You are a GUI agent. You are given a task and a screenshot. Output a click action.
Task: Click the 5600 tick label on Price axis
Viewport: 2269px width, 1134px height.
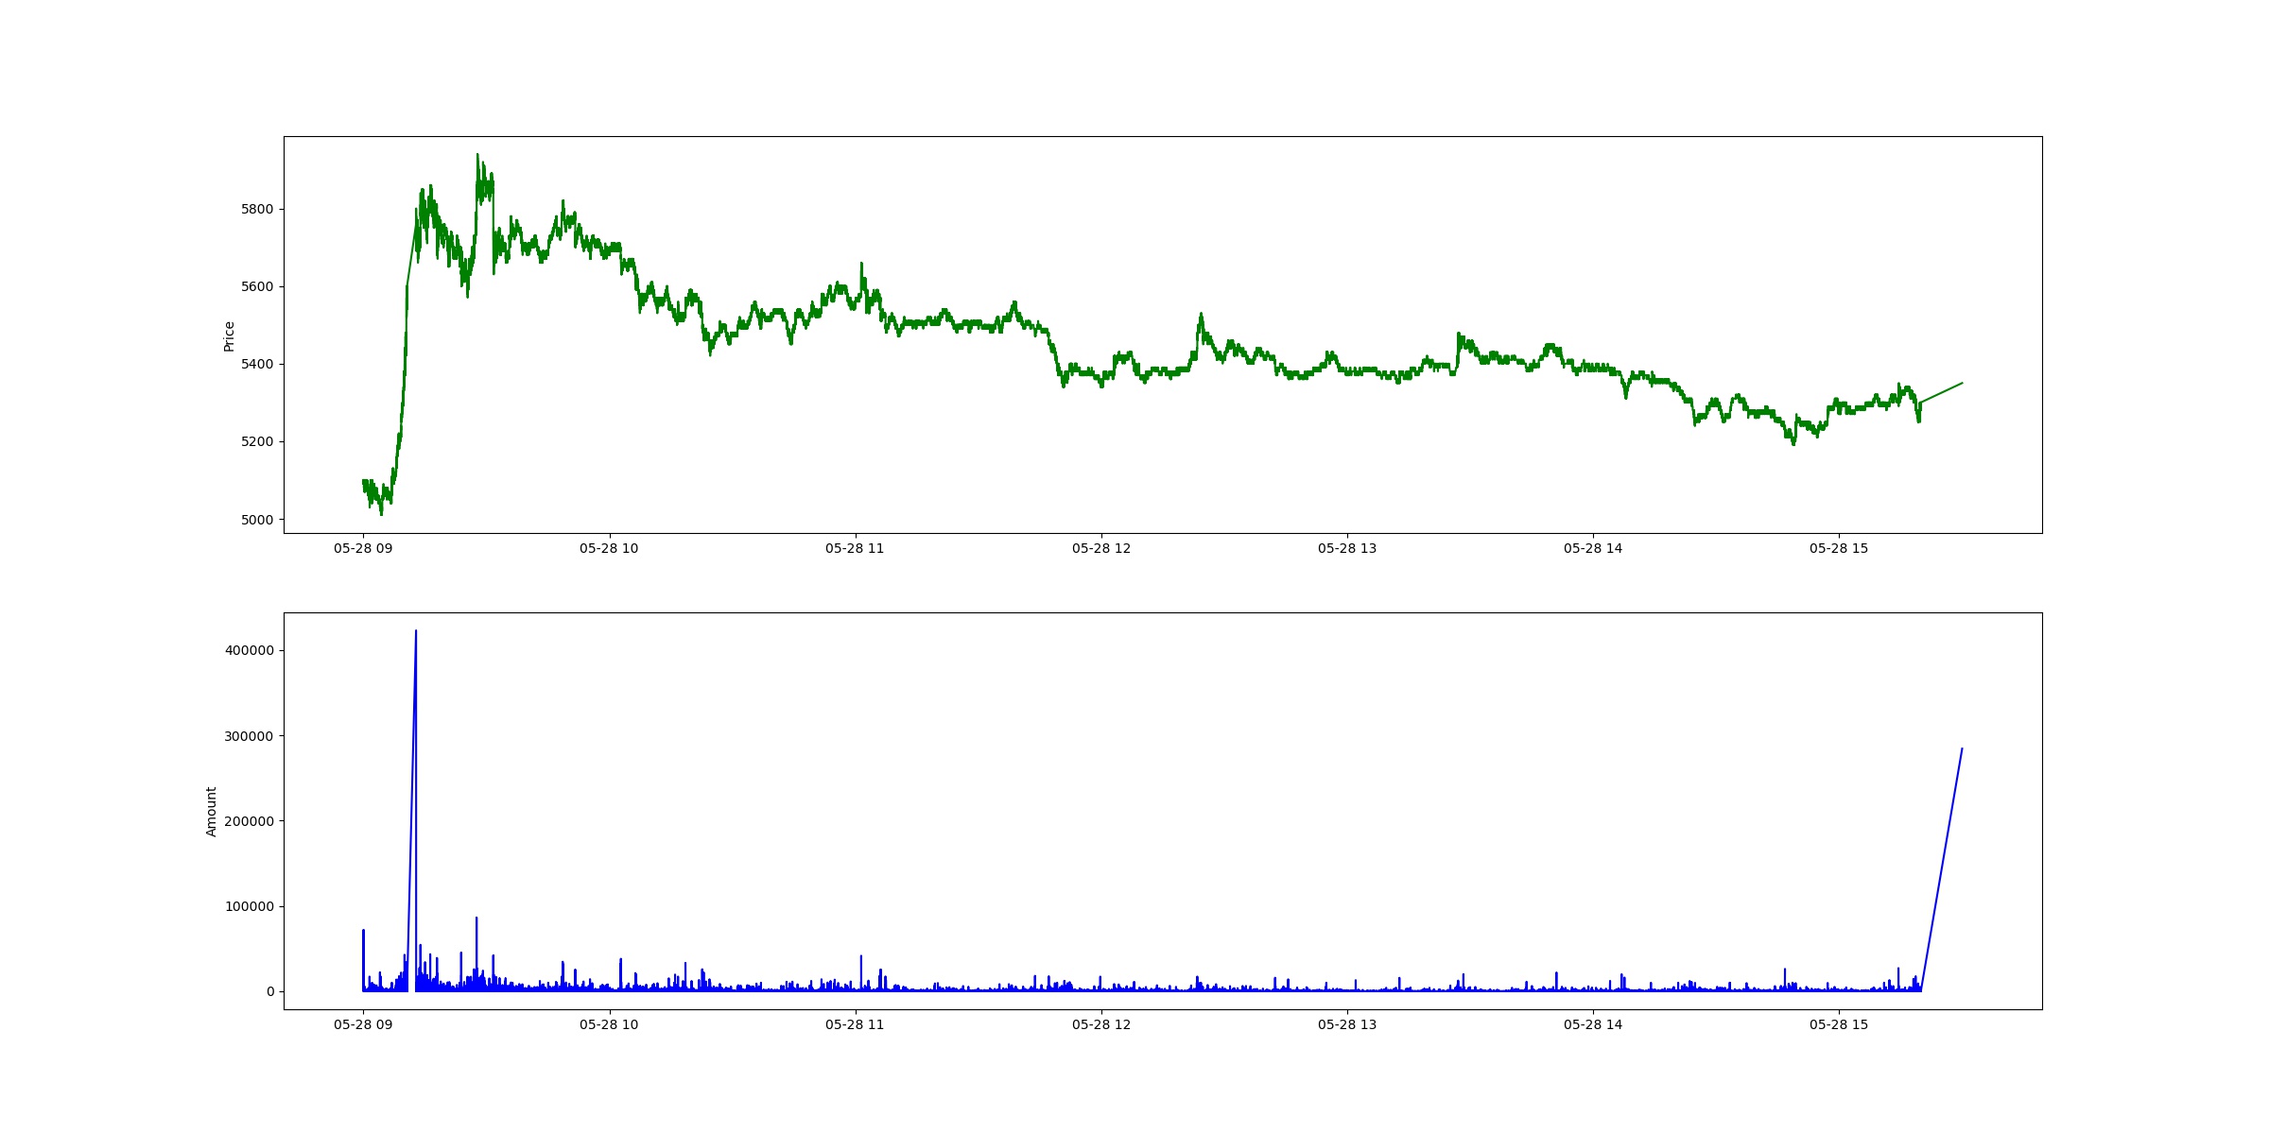(257, 286)
